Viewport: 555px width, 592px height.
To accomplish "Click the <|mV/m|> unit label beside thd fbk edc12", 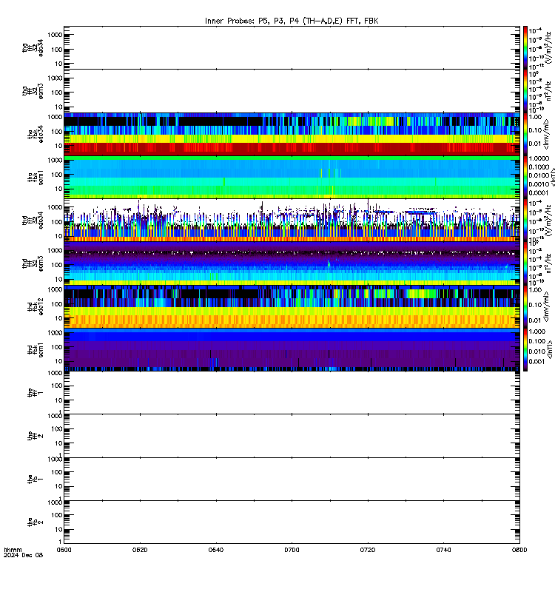I will click(x=546, y=306).
